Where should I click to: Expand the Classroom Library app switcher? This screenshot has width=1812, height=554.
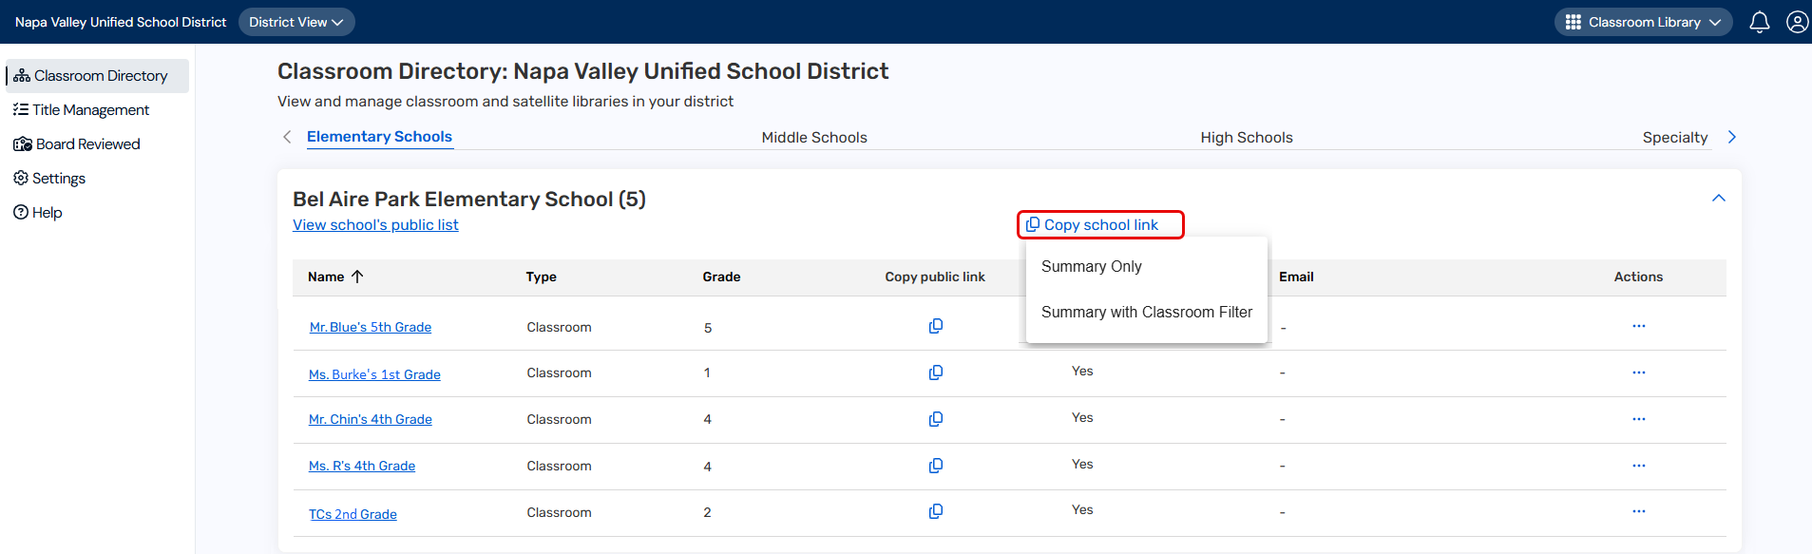1643,22
